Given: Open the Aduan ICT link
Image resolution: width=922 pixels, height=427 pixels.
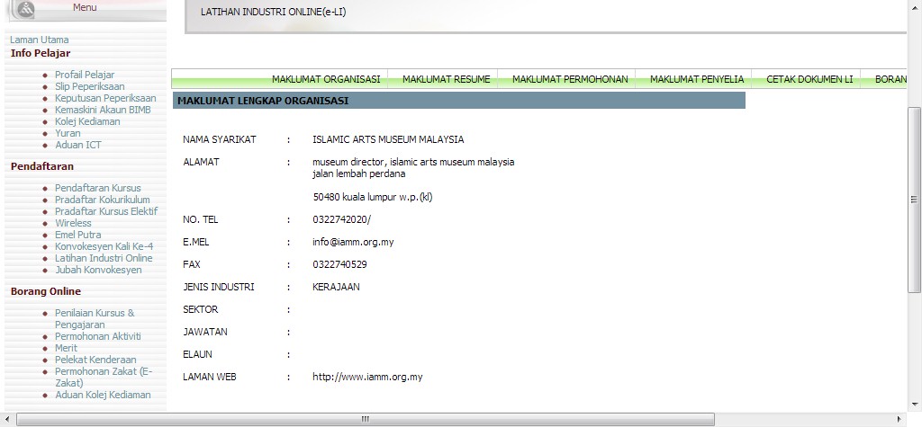Looking at the screenshot, I should 78,145.
